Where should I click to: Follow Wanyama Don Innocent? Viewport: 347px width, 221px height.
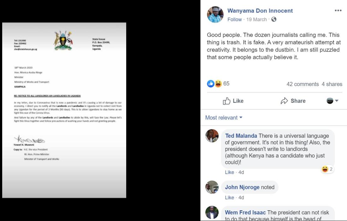235,20
